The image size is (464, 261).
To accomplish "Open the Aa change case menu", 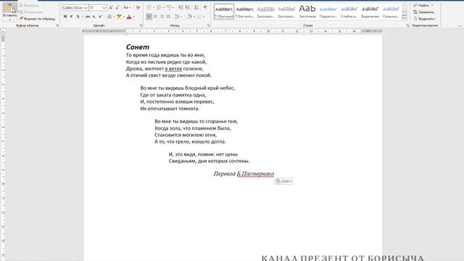I will tap(127, 8).
